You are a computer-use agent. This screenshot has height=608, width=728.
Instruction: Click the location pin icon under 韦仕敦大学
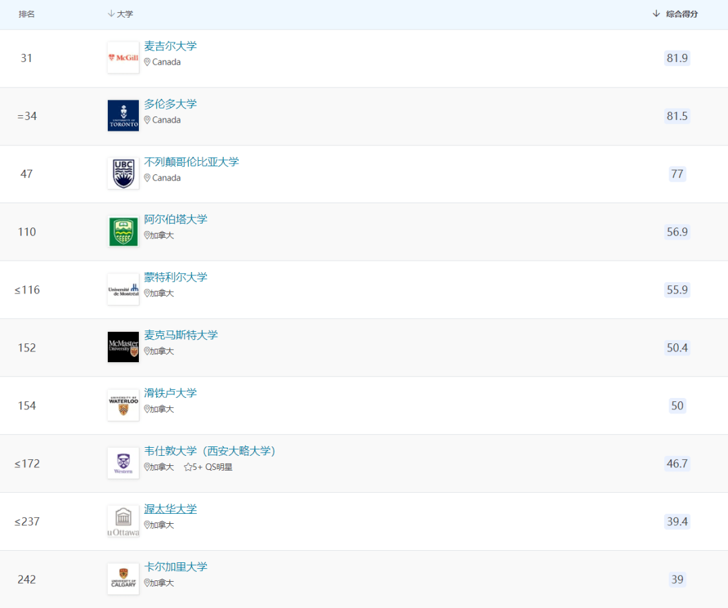[147, 467]
